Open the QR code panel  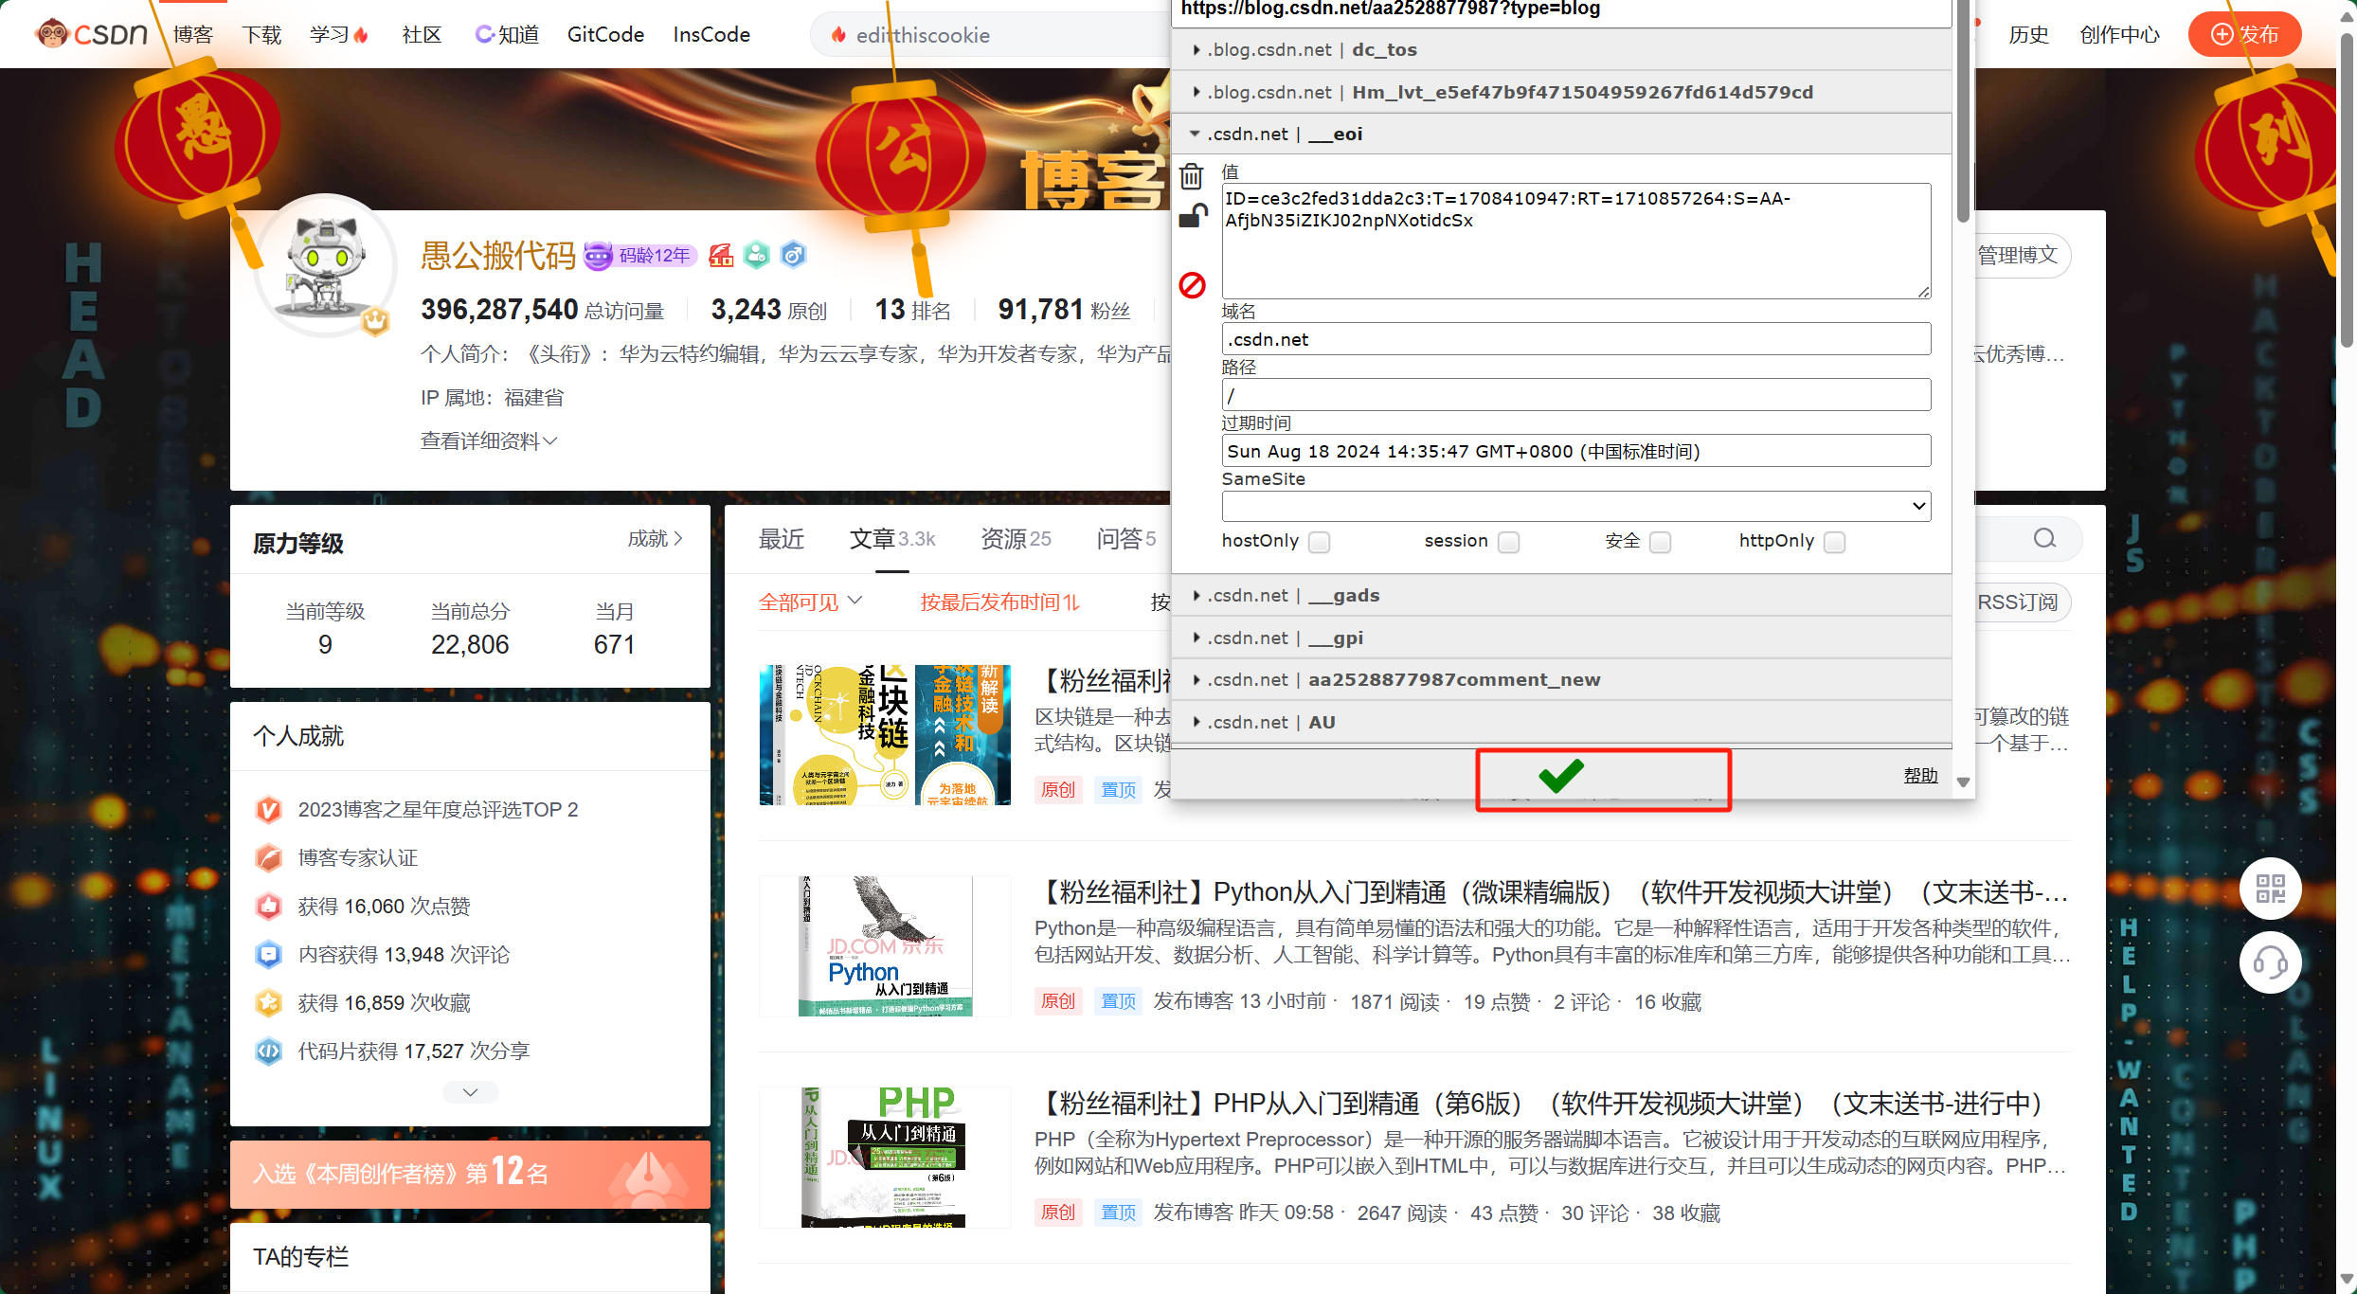tap(2271, 889)
